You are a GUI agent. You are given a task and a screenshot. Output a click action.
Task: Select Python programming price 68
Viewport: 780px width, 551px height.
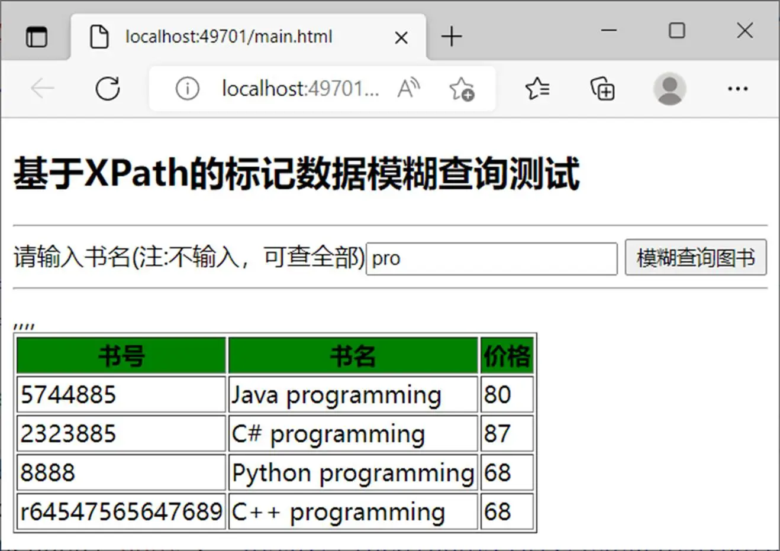tap(507, 472)
